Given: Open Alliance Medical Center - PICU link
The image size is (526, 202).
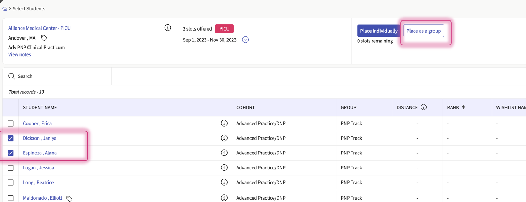Looking at the screenshot, I should tap(39, 28).
